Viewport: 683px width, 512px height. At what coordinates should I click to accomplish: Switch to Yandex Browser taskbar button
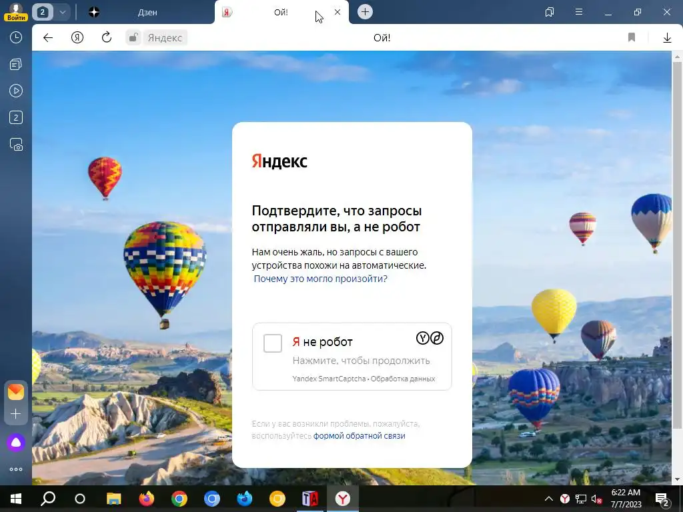[x=342, y=499]
